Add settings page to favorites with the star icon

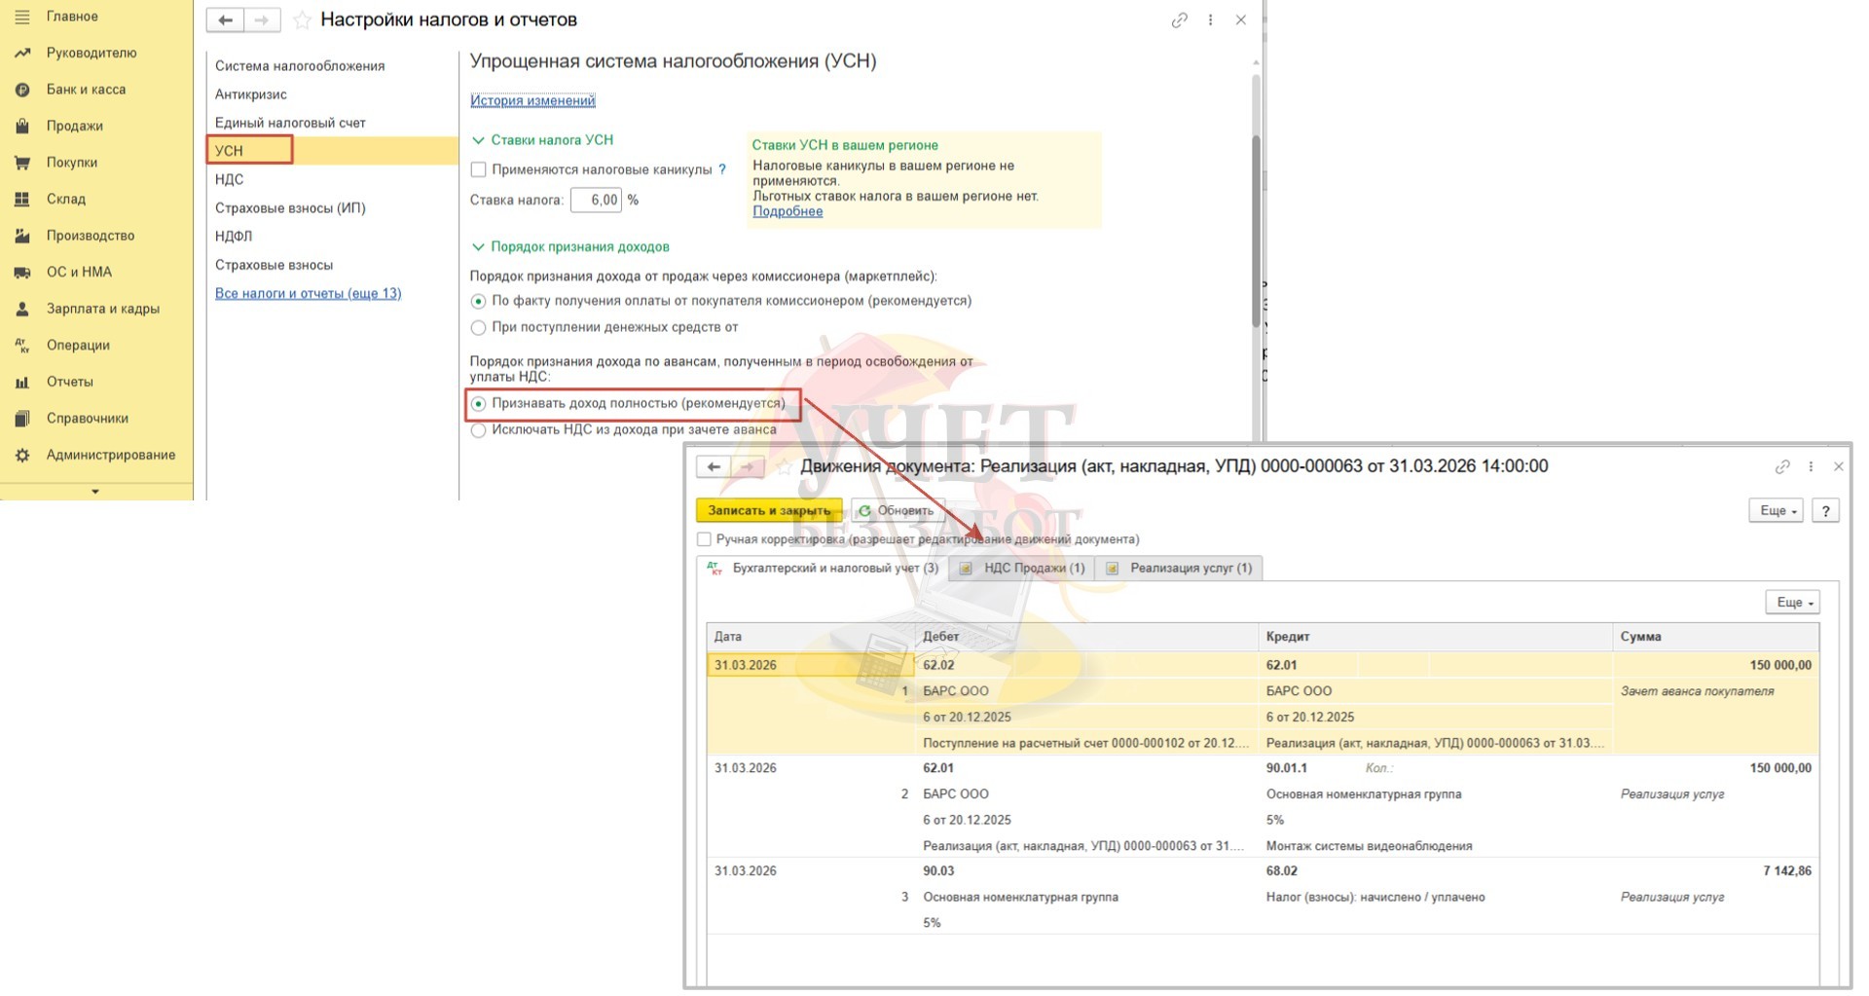point(302,20)
